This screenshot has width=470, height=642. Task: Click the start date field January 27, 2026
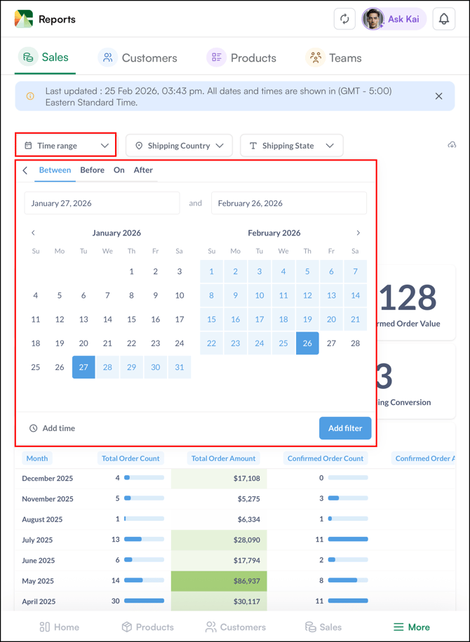point(102,203)
